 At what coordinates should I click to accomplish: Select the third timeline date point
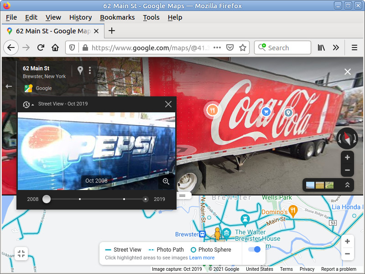click(124, 199)
